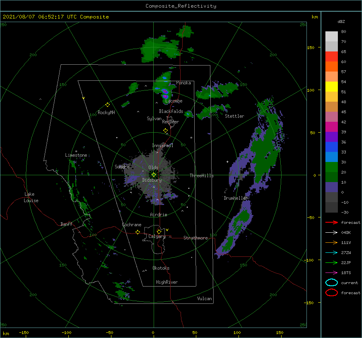Click the RedDeer city label
The height and width of the screenshot is (338, 362).
point(171,122)
